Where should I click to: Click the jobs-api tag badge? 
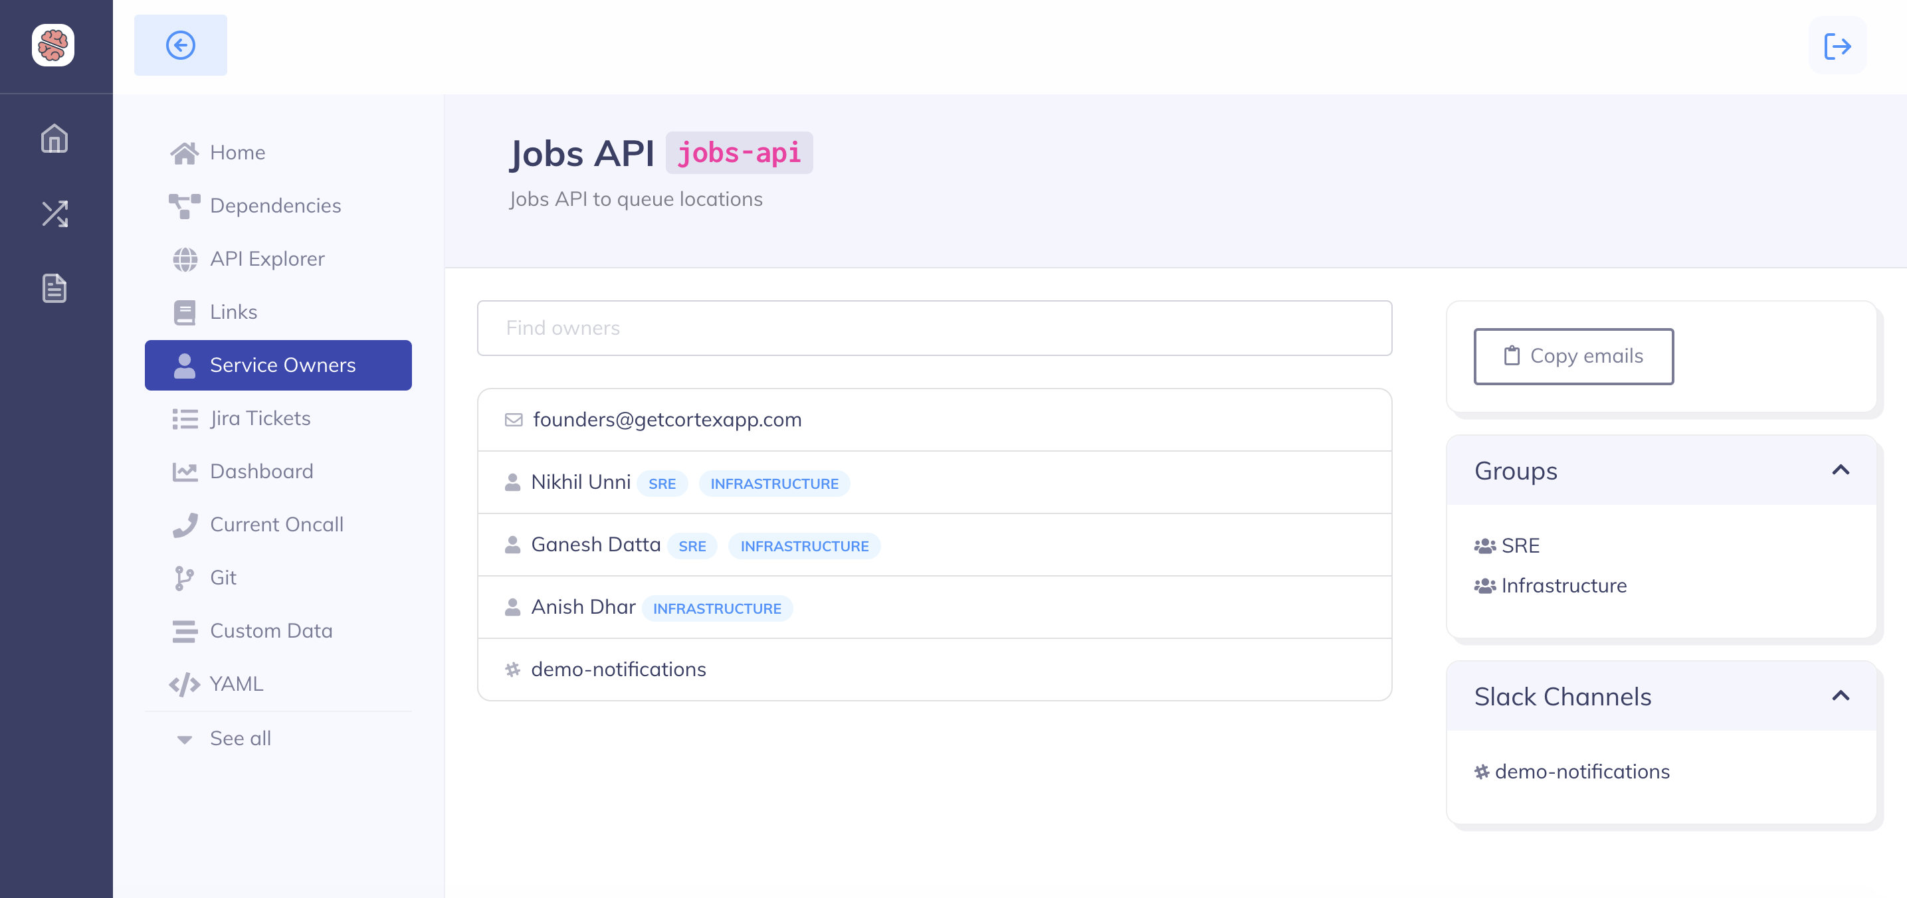click(739, 153)
